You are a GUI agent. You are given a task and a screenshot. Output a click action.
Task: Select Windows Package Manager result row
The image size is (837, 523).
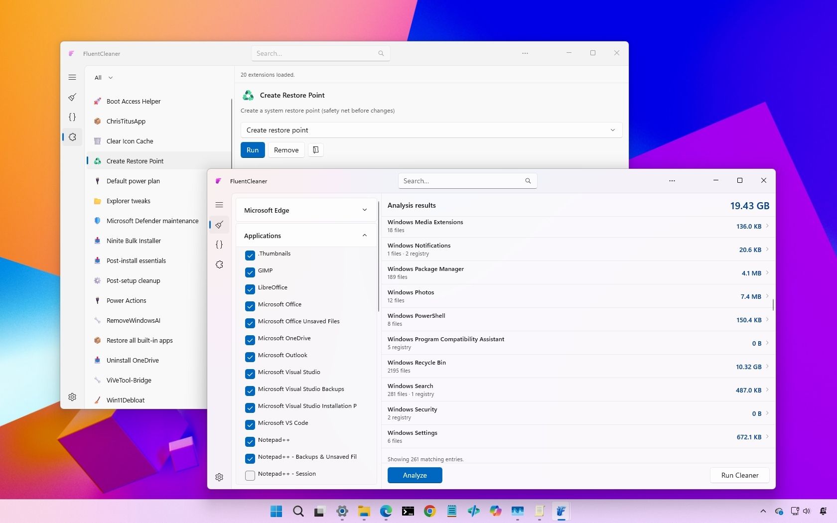coord(578,272)
